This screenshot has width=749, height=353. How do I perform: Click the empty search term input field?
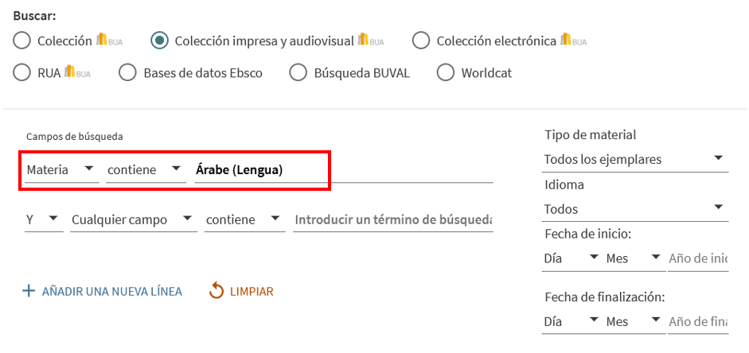(x=392, y=219)
